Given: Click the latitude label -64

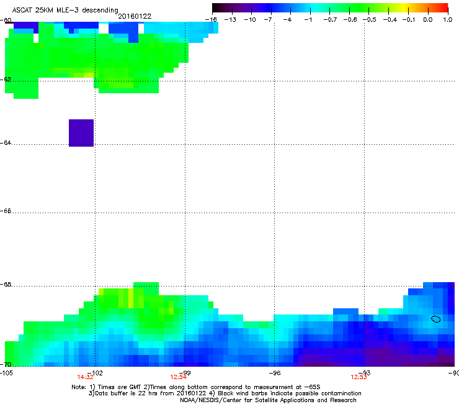Looking at the screenshot, I should point(6,142).
